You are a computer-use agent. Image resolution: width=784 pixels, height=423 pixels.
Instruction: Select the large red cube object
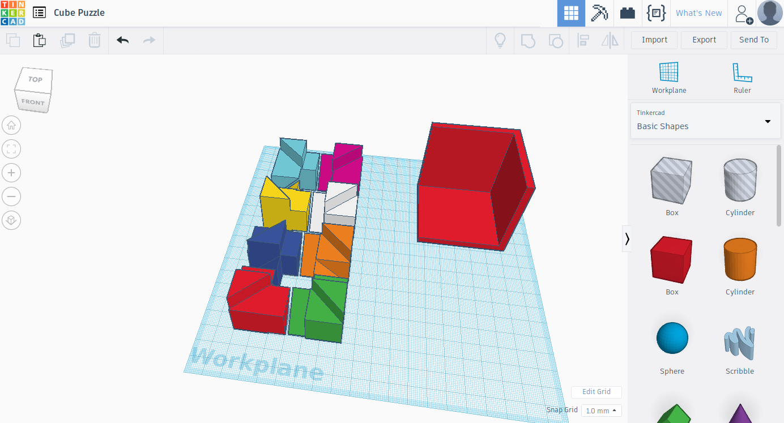click(476, 187)
